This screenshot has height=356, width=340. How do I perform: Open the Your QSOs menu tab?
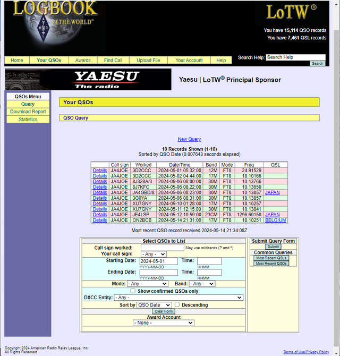click(x=49, y=60)
